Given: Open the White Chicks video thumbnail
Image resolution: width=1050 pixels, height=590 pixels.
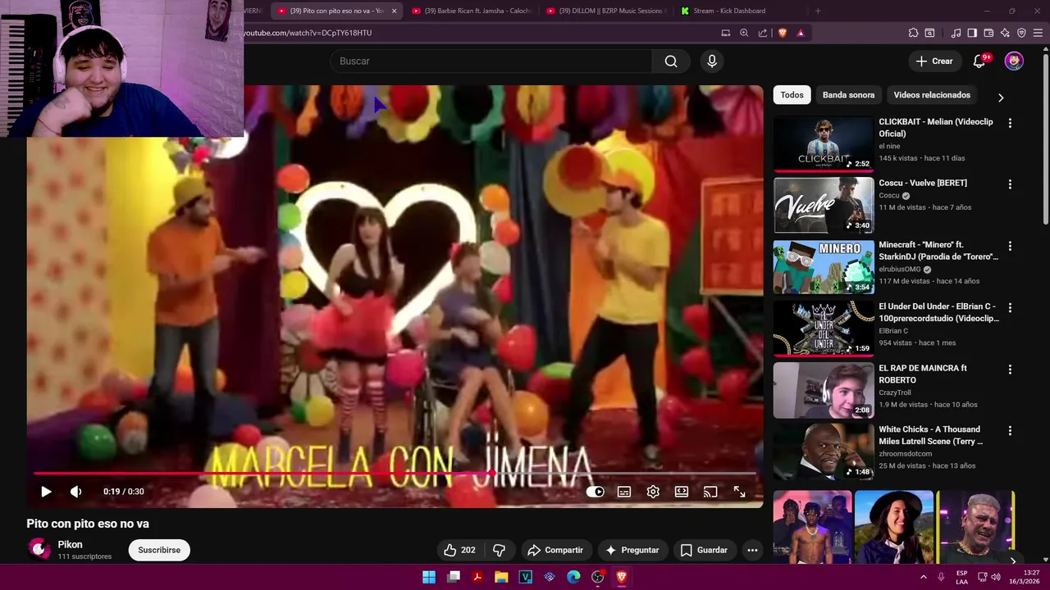Looking at the screenshot, I should coord(824,451).
